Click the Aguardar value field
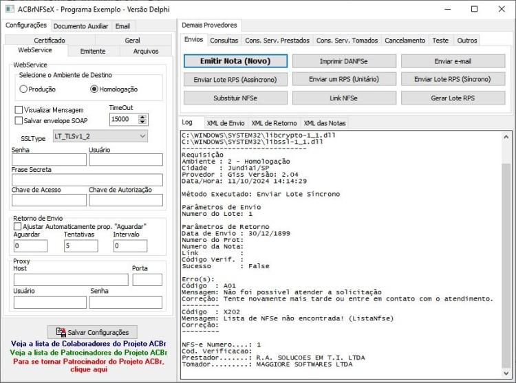 coord(30,245)
